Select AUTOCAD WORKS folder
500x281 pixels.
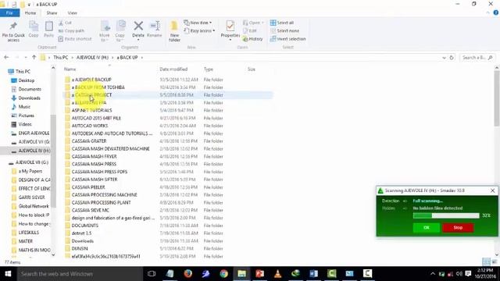pyautogui.click(x=90, y=126)
